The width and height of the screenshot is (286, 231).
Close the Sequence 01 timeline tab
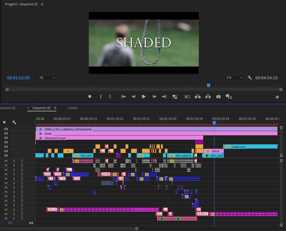(28, 108)
